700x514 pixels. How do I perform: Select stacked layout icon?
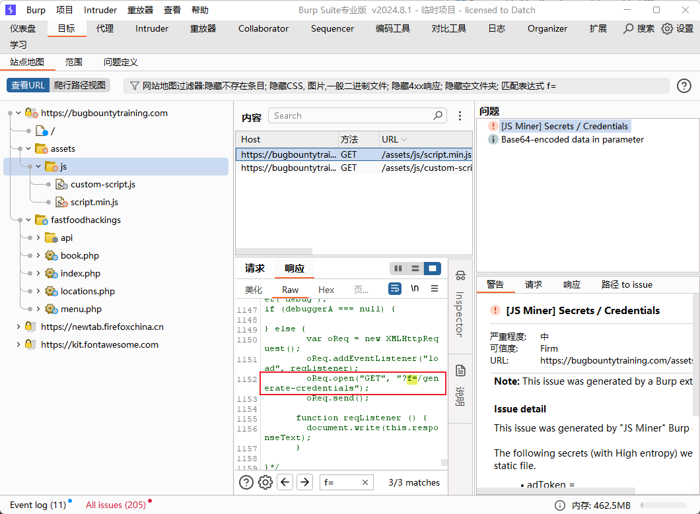[415, 268]
